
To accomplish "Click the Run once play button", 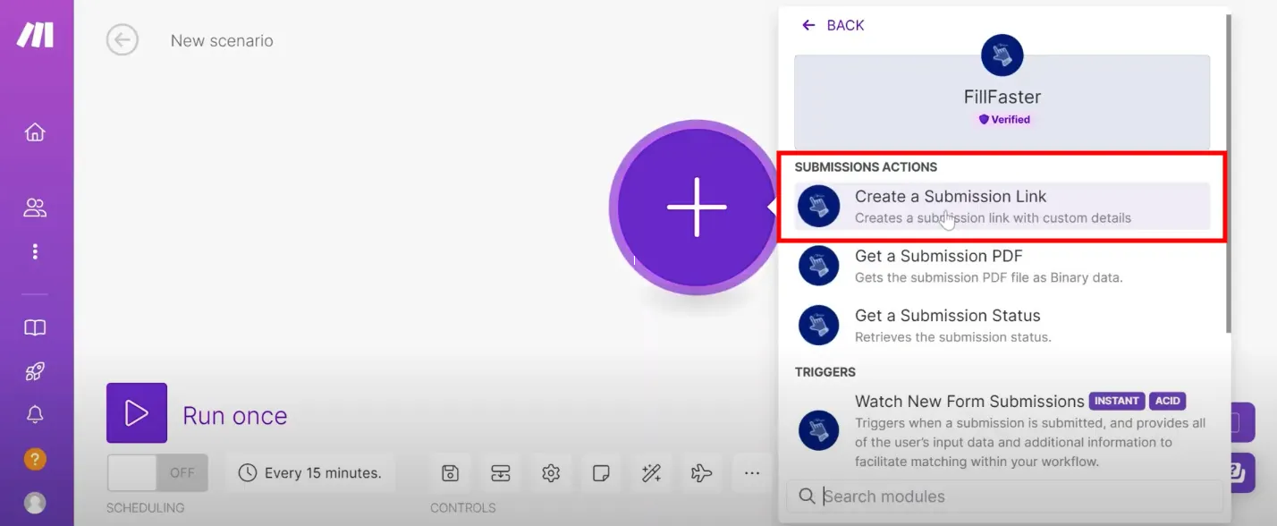I will point(137,413).
